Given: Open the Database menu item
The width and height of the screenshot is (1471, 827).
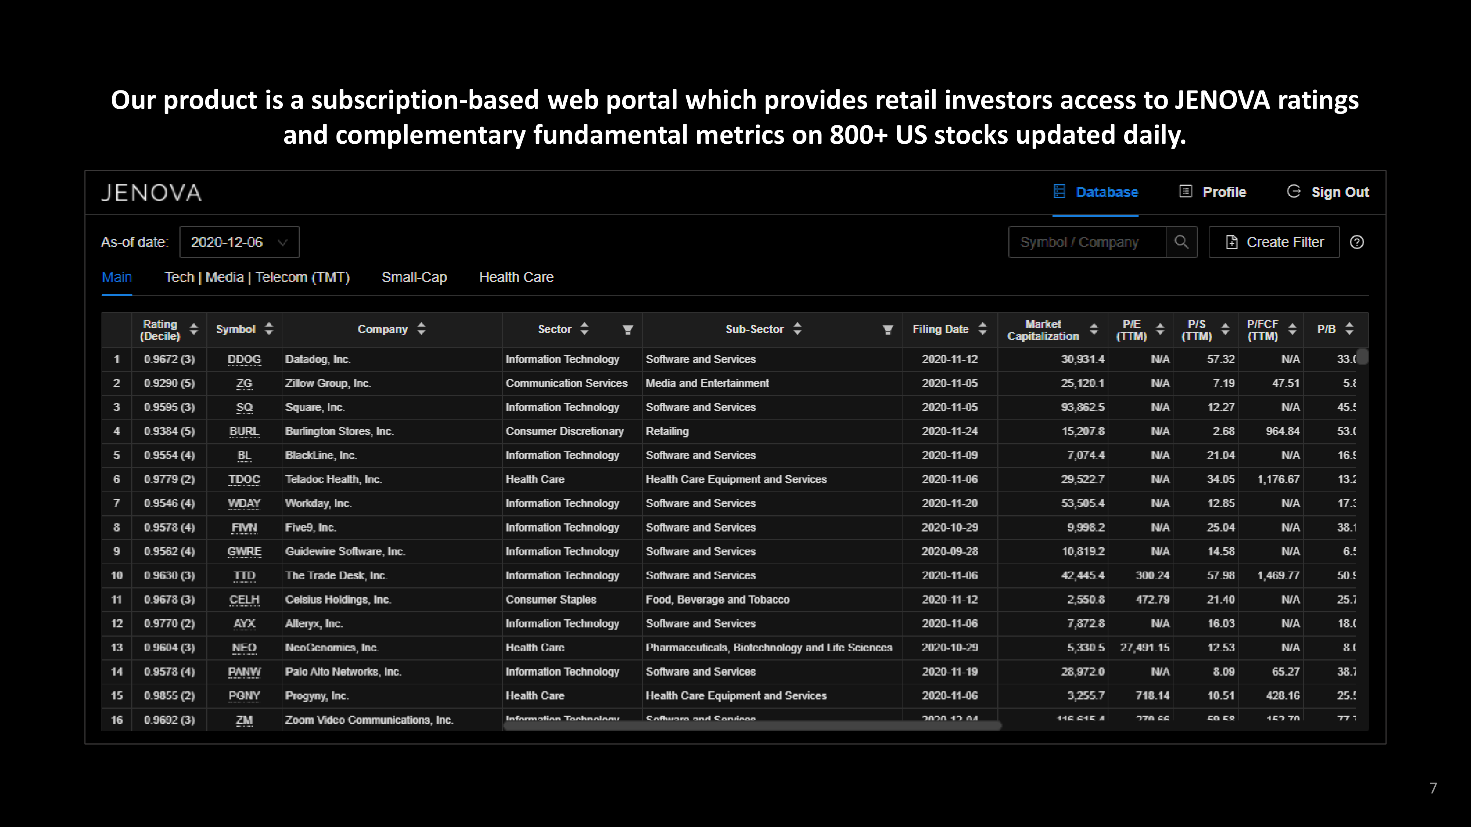Looking at the screenshot, I should tap(1095, 192).
